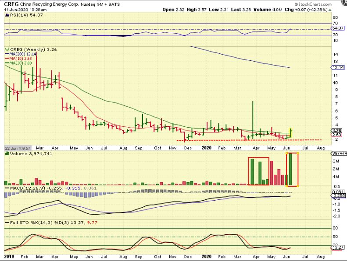Click the 22 Jun Y:9.57 crosshair readout
Viewport: 347px width, 261px height.
(18, 148)
